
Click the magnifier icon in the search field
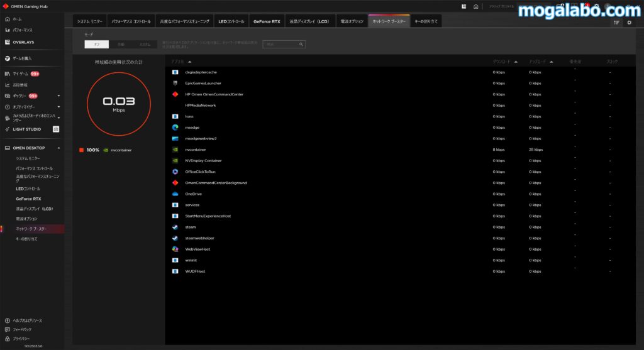301,45
